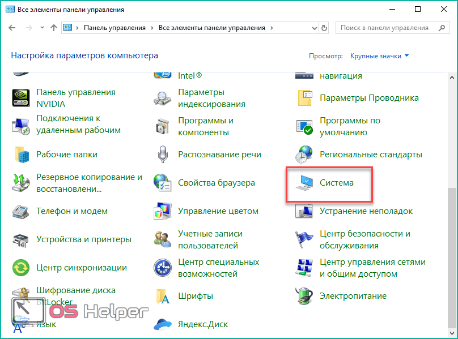
Task: Click the Yandex.Disk icon
Action: point(163,324)
